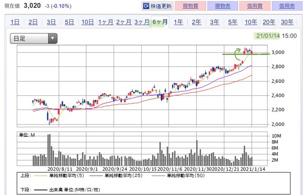Screen dimensions: 308x195
Task: Switch chart to 5年 range
Action: point(233,22)
